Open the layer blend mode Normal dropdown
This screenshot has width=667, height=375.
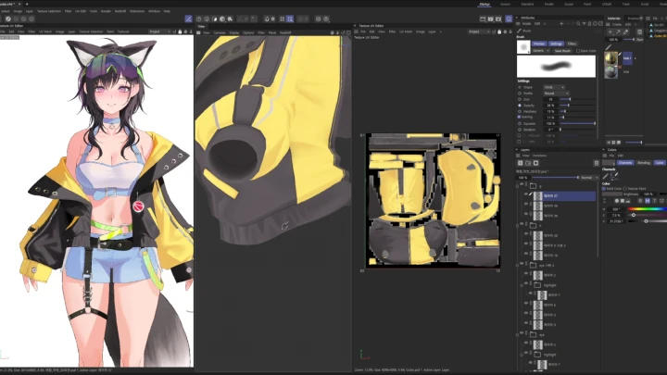click(589, 177)
